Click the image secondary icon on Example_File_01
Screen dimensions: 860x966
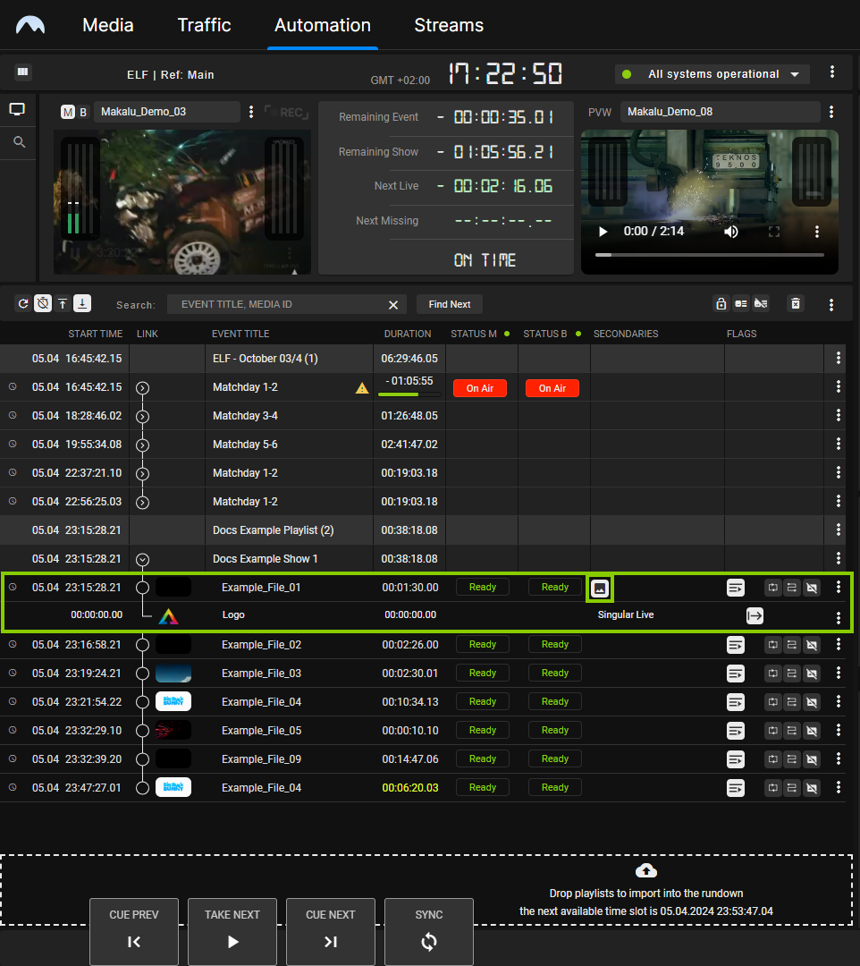click(x=601, y=589)
